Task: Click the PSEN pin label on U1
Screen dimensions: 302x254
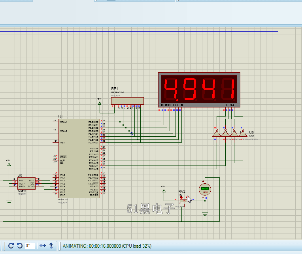Action: click(x=63, y=157)
